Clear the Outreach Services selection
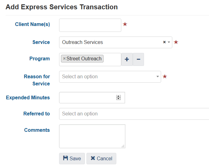 164,42
